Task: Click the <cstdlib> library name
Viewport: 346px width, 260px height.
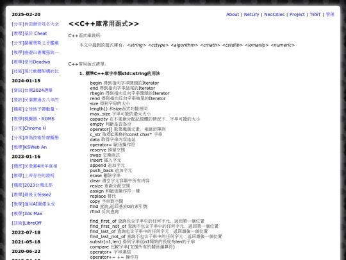Action: 233,46
